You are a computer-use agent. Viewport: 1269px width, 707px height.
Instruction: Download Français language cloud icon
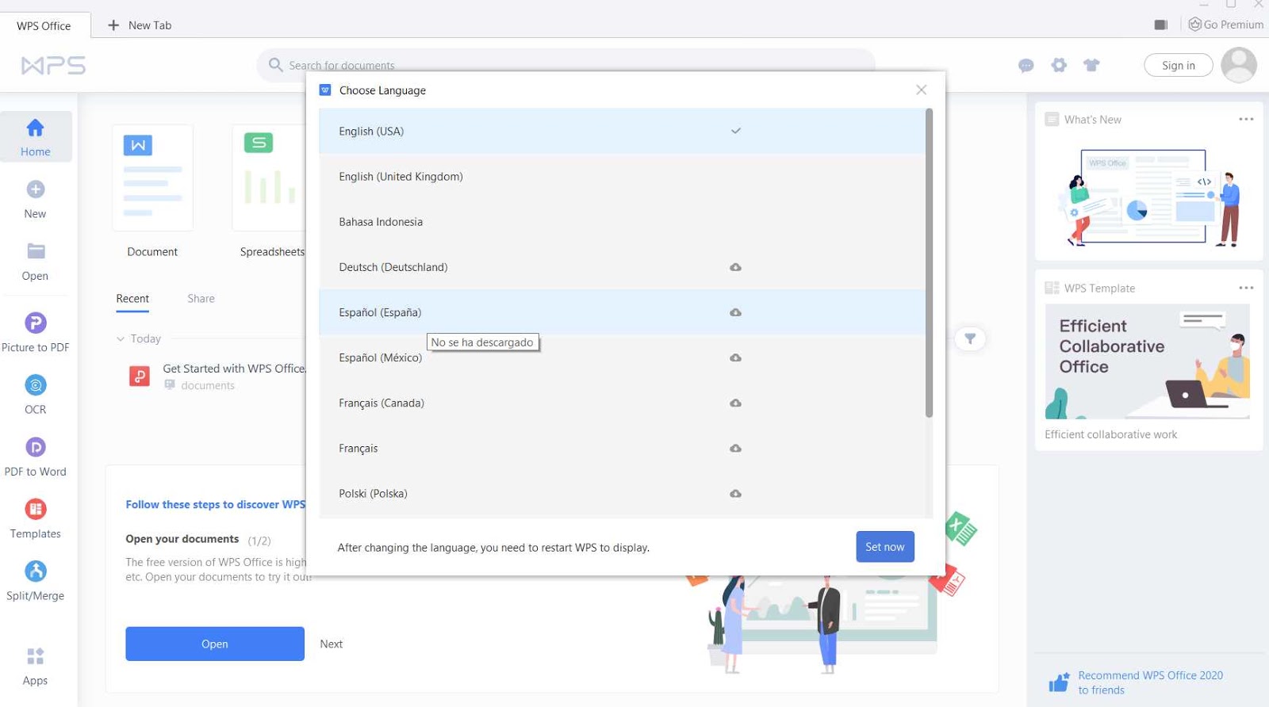tap(736, 448)
